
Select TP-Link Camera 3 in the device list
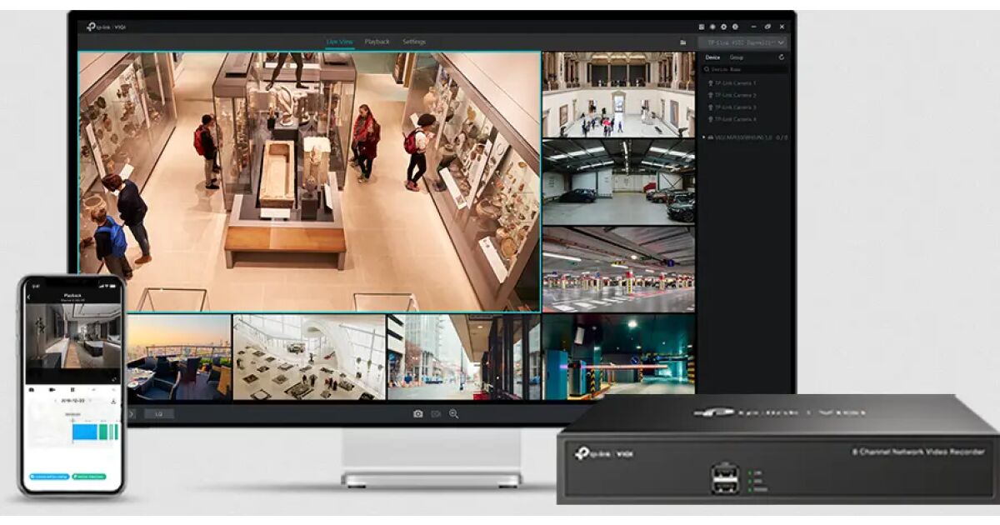click(735, 107)
